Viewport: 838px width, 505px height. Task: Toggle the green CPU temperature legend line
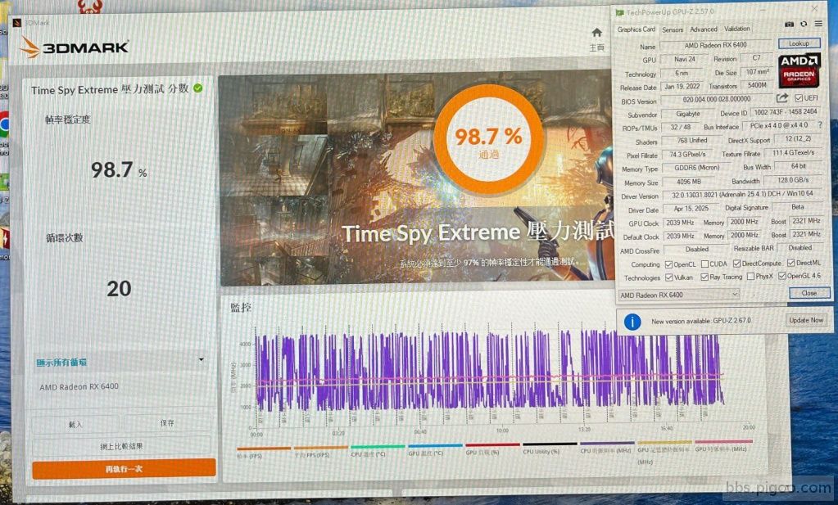coord(378,448)
